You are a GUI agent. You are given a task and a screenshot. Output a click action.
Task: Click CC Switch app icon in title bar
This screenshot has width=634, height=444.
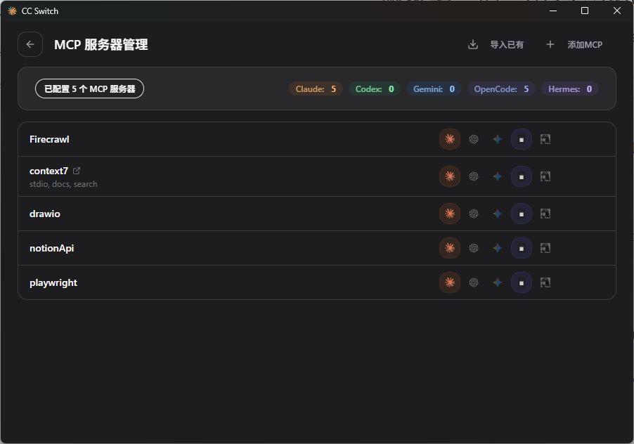point(12,11)
